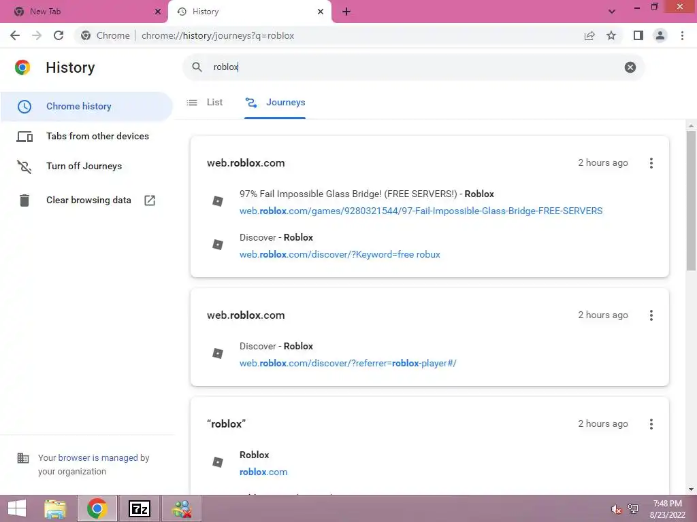This screenshot has width=697, height=522.
Task: Open the more menu of the second web.roblox.com journey
Action: (651, 315)
